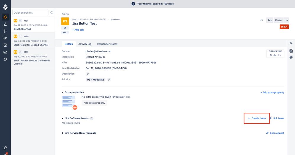Click the orange plus illustration icon
Screen dimensions: 295x155
pos(75,107)
